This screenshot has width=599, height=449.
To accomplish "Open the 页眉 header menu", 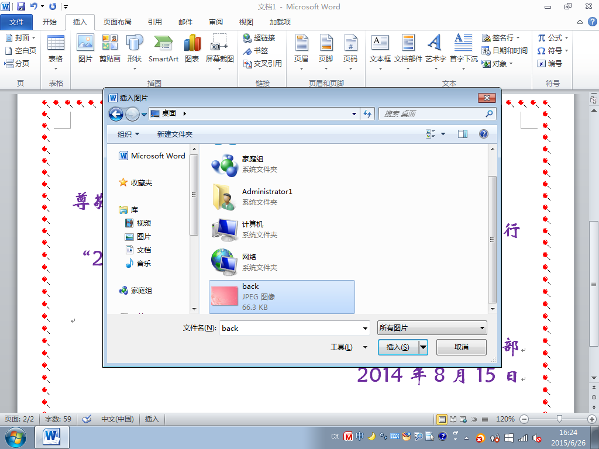I will click(301, 51).
